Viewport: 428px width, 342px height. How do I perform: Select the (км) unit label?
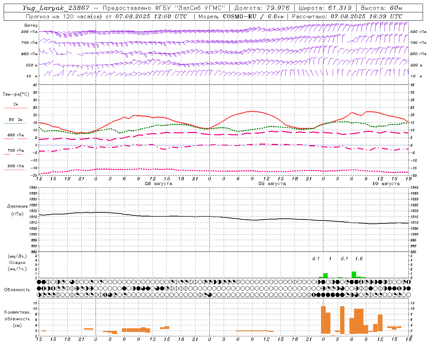[x=17, y=325]
